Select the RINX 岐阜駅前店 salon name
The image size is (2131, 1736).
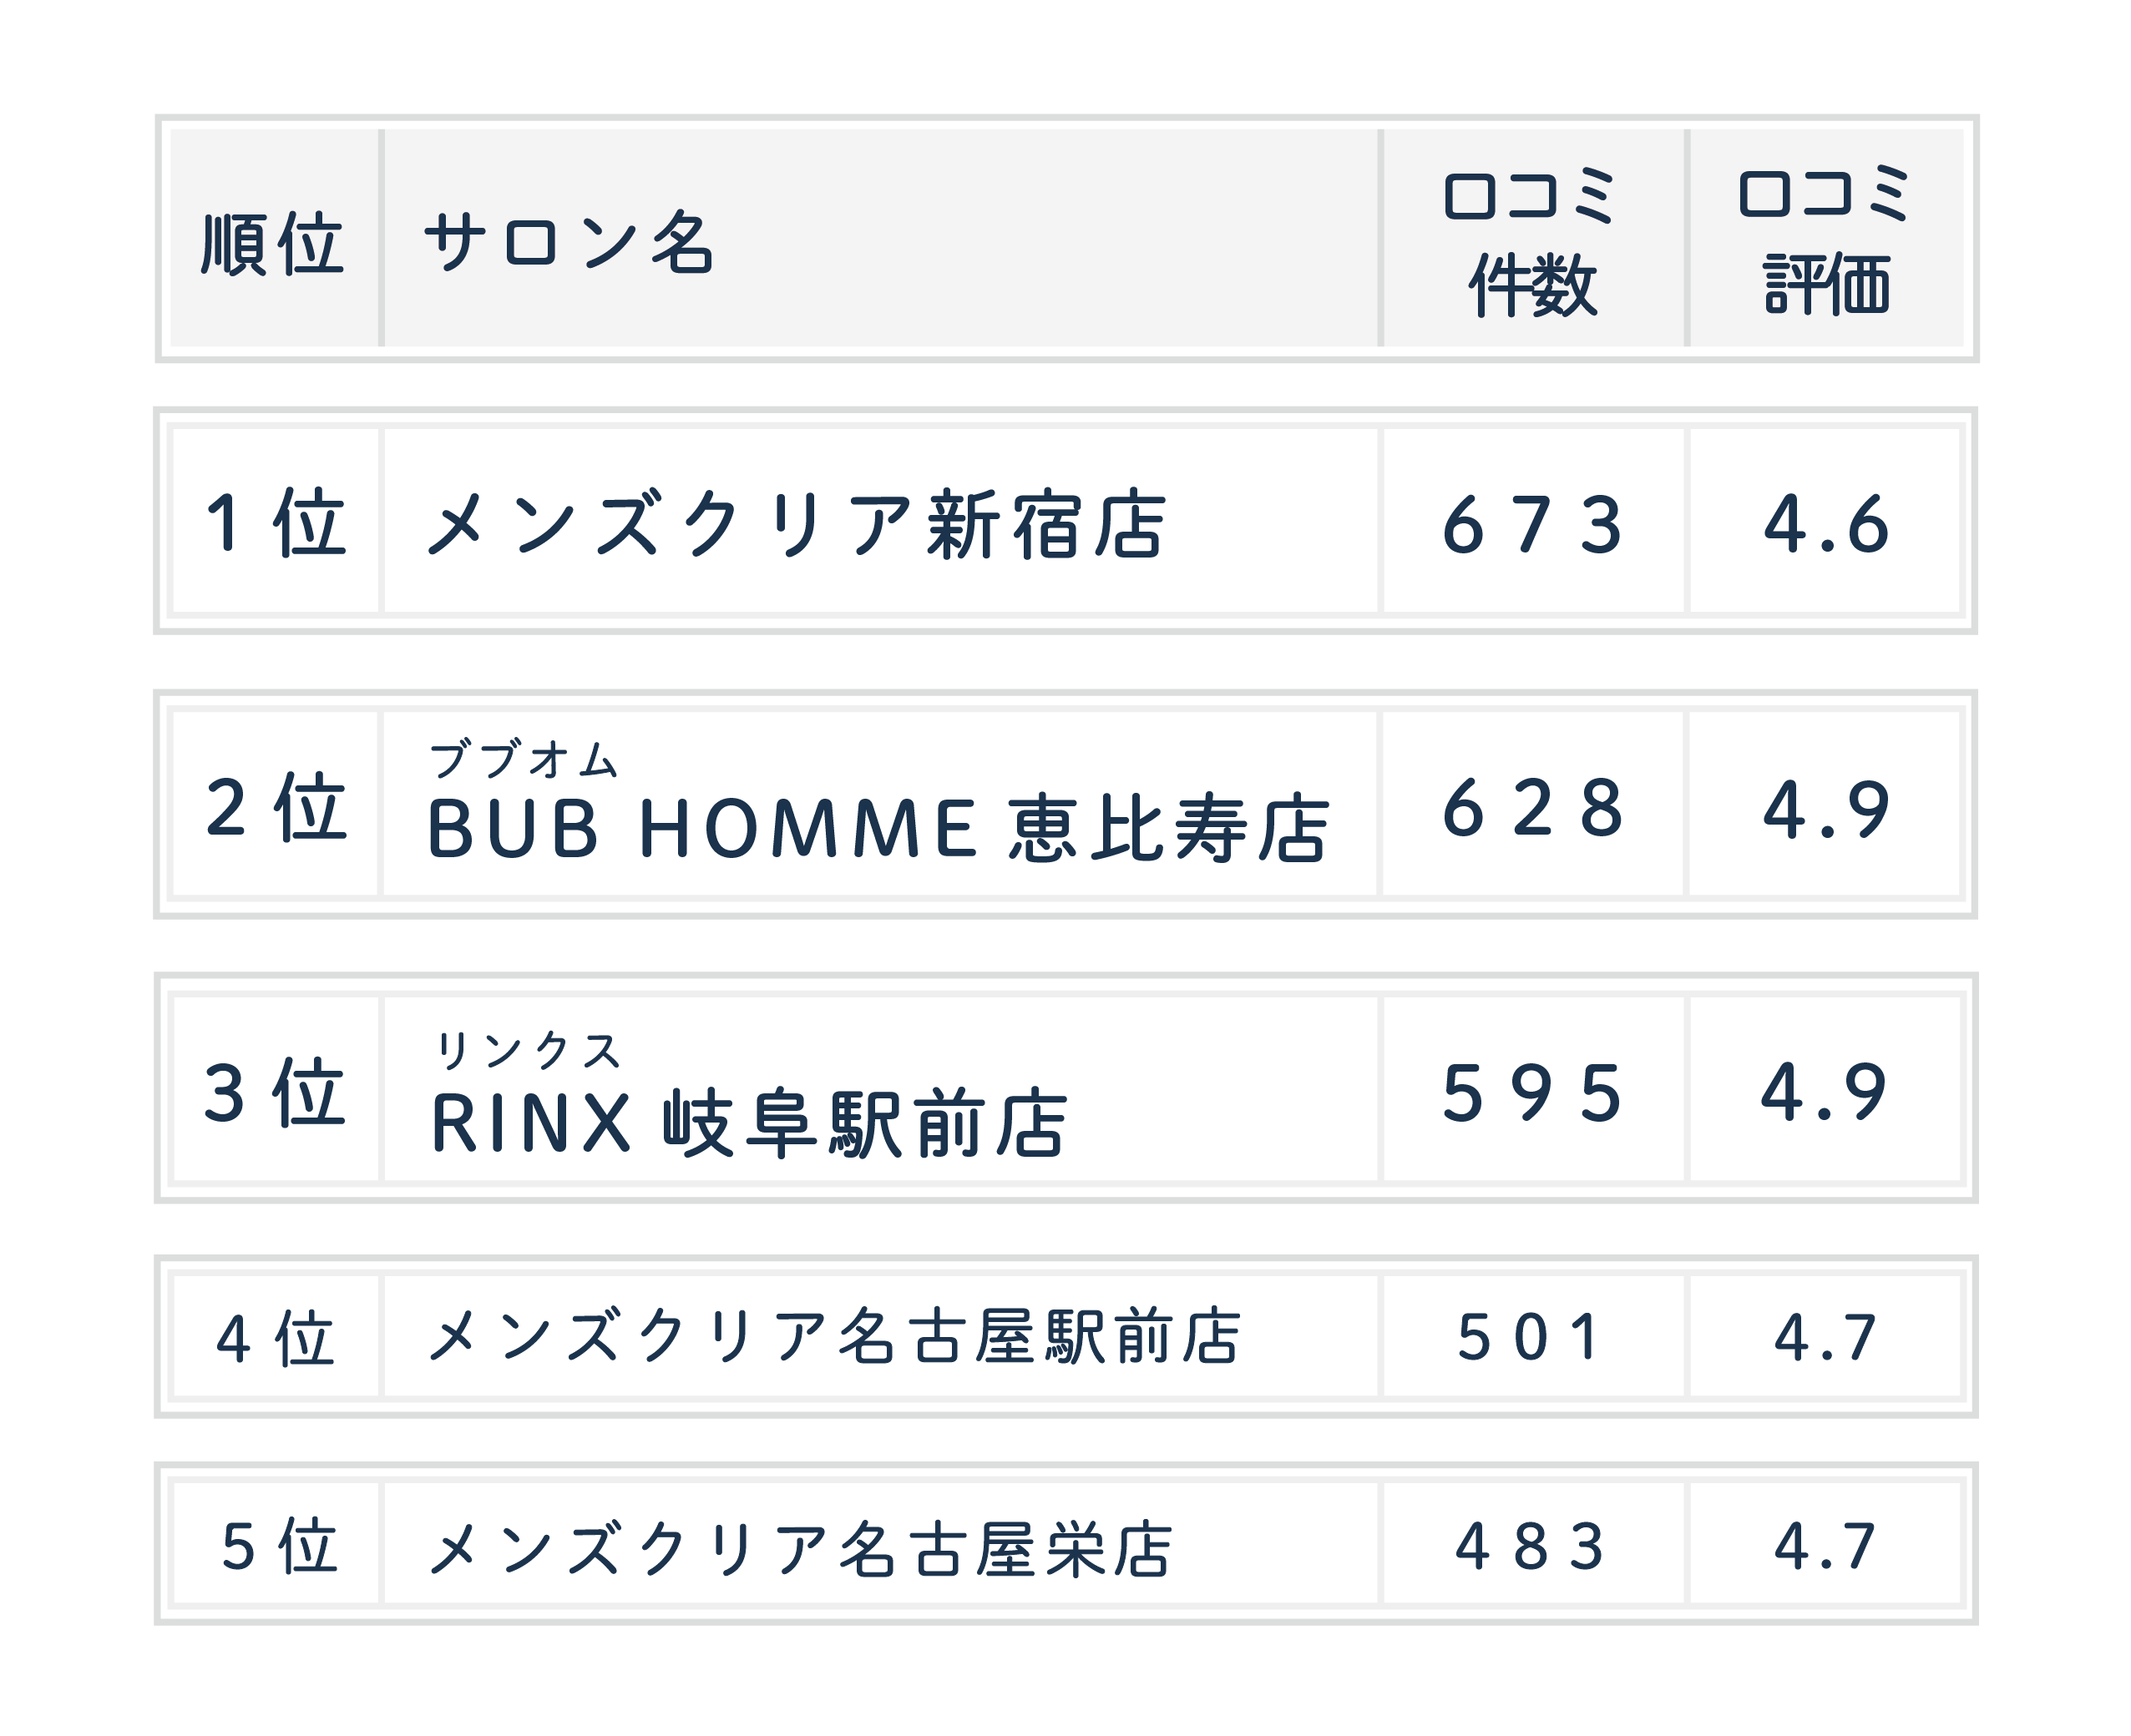click(749, 1123)
